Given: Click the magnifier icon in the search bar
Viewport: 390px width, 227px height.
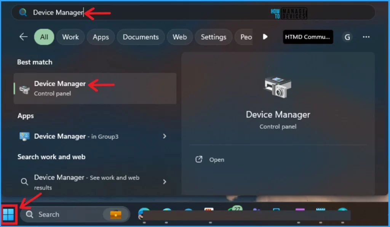Looking at the screenshot, I should [x=23, y=12].
